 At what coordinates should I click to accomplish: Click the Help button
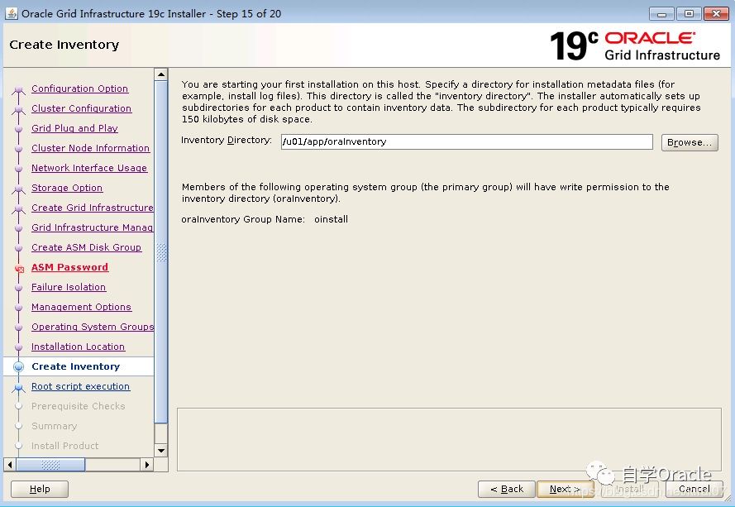[x=40, y=489]
